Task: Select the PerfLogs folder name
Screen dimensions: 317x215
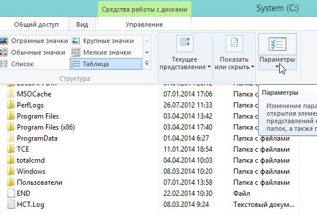Action: (x=30, y=105)
